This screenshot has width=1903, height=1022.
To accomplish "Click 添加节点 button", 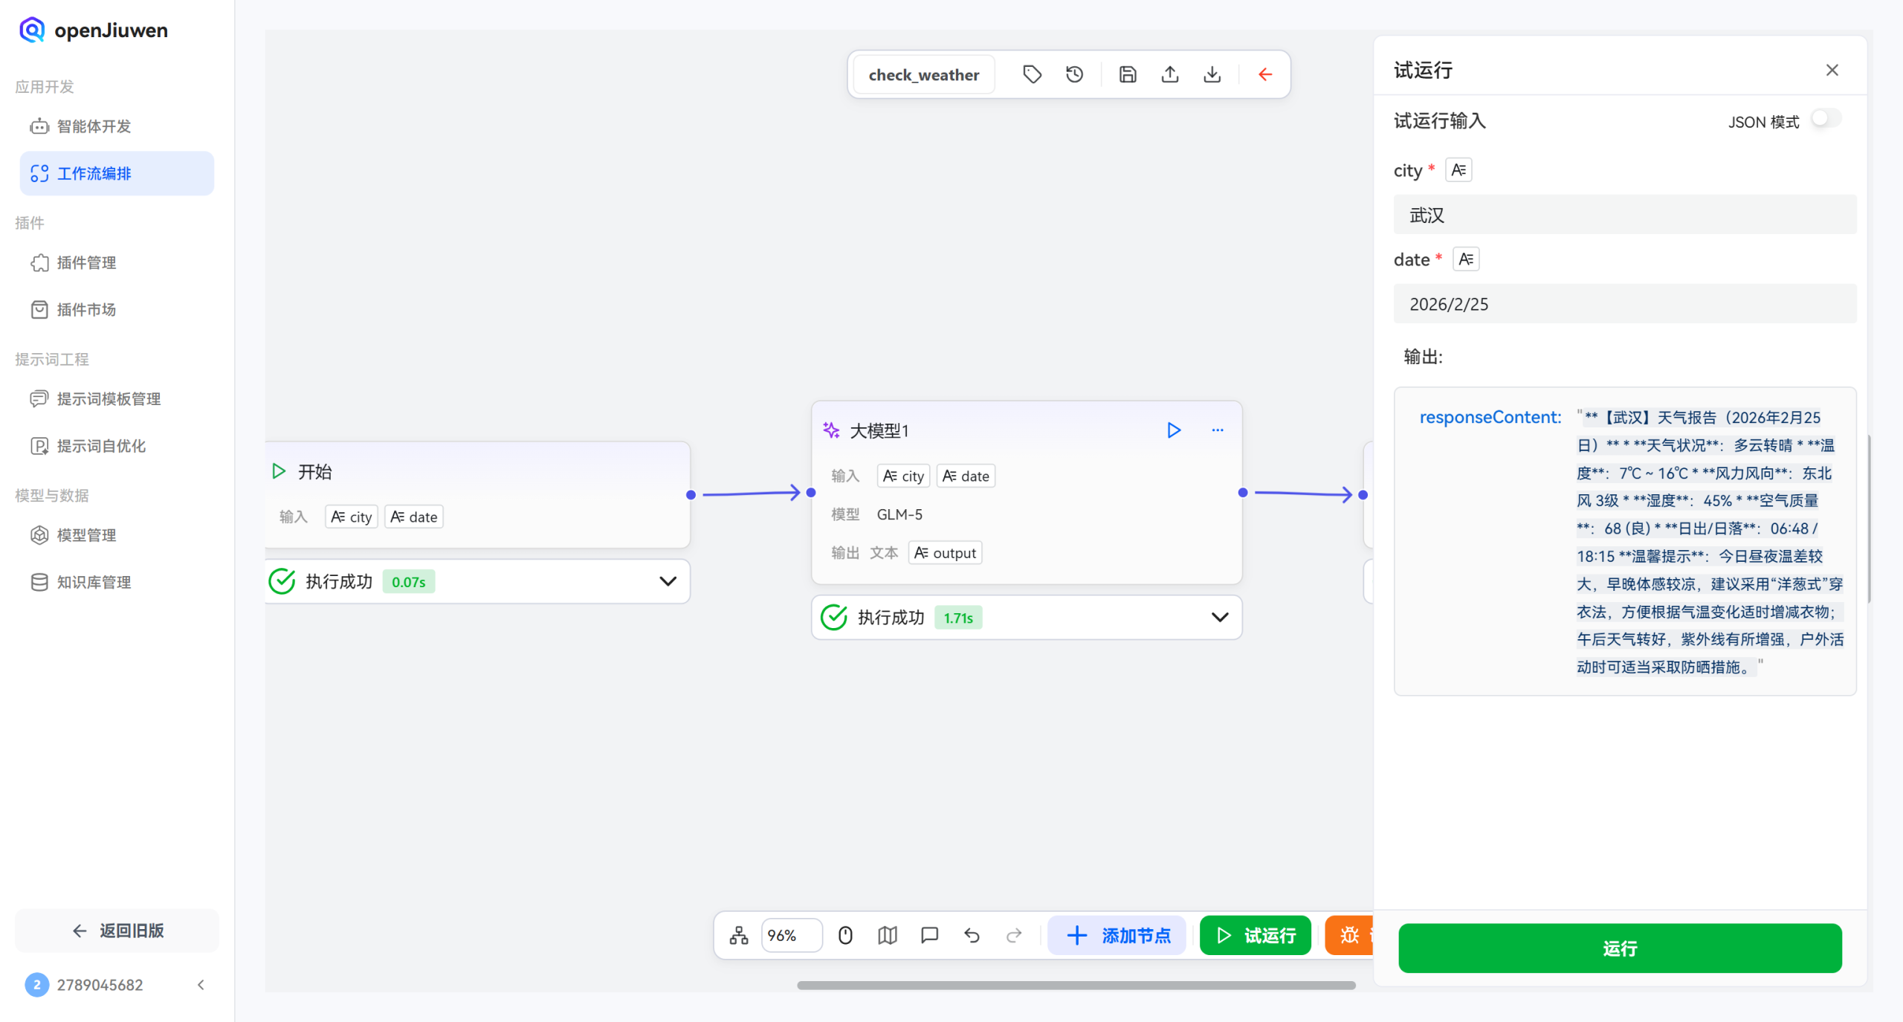I will tap(1118, 935).
